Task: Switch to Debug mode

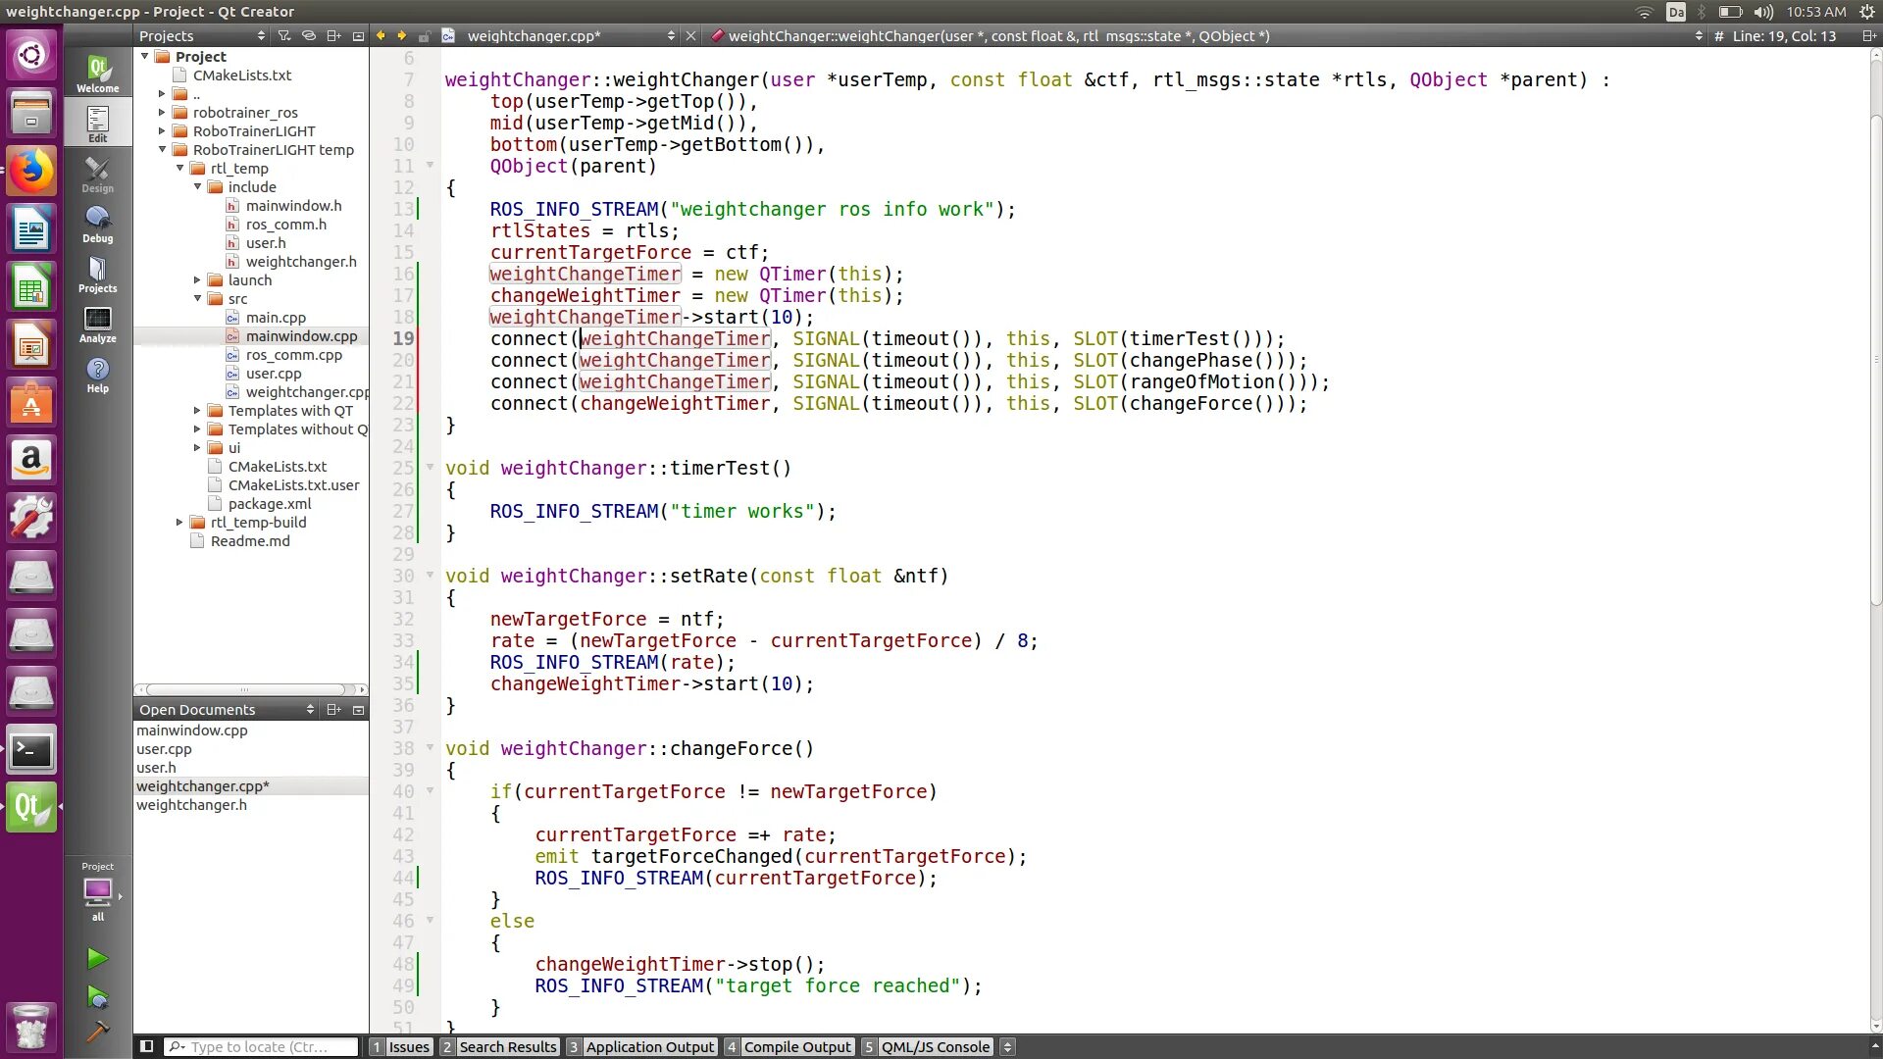Action: click(x=97, y=225)
